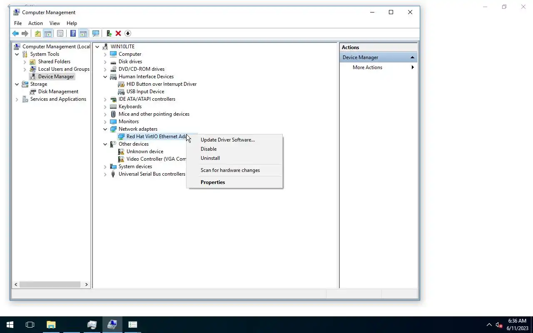Click the Back arrow in the toolbar
Image resolution: width=533 pixels, height=333 pixels.
(15, 33)
